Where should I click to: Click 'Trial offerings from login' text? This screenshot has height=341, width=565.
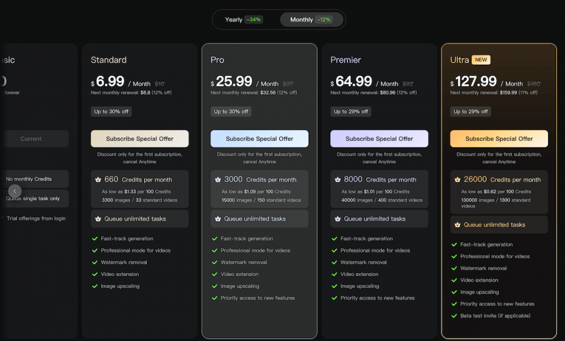coord(36,218)
